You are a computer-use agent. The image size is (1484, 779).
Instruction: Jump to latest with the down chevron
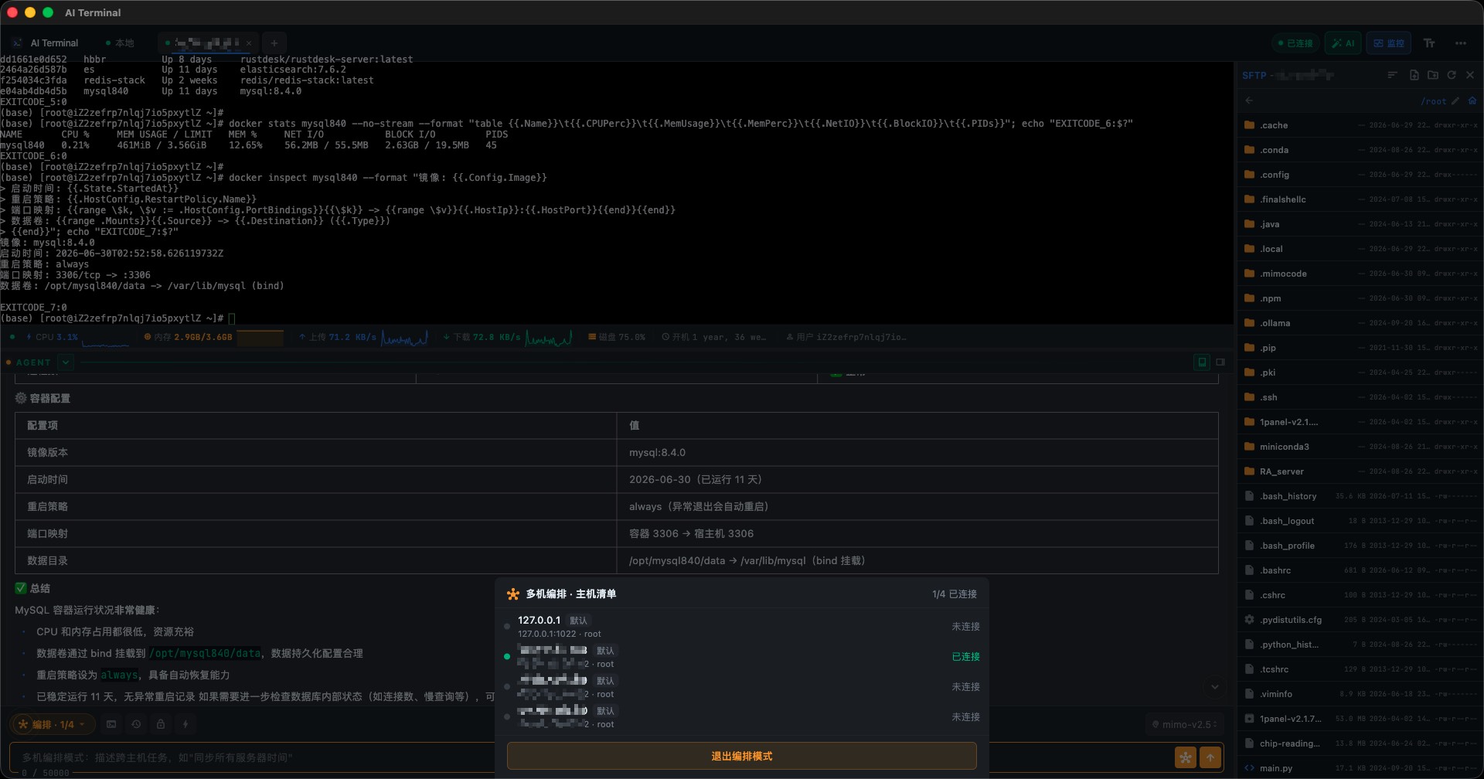pos(1214,687)
